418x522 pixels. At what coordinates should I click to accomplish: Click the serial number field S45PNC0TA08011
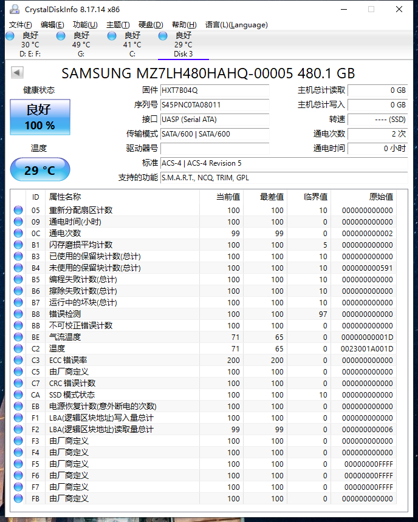[214, 105]
